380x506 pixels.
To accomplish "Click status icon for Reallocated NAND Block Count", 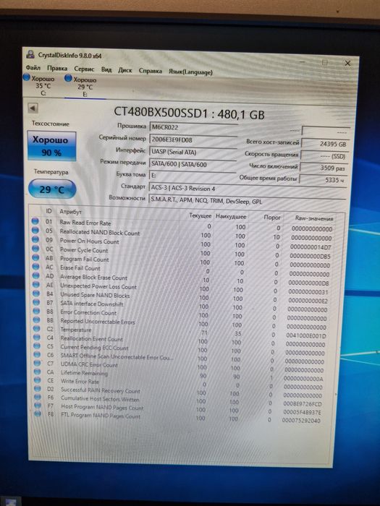I will (x=35, y=230).
